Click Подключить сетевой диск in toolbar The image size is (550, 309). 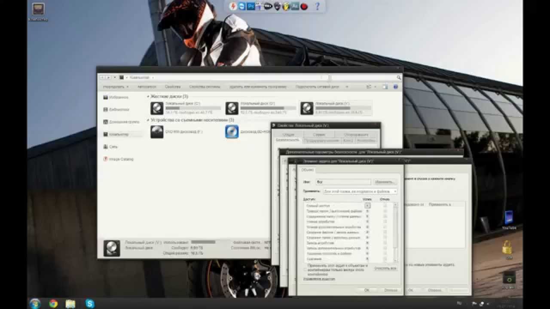317,87
